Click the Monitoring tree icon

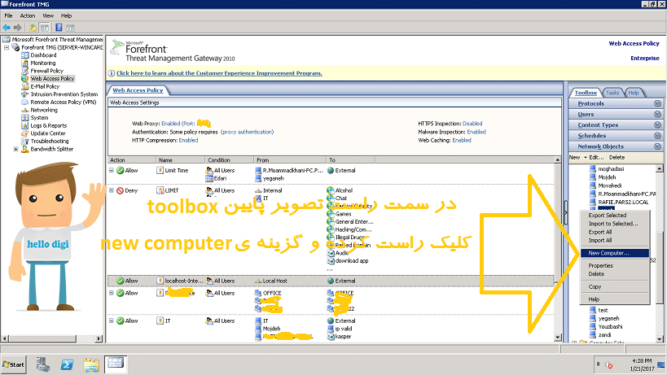(25, 63)
